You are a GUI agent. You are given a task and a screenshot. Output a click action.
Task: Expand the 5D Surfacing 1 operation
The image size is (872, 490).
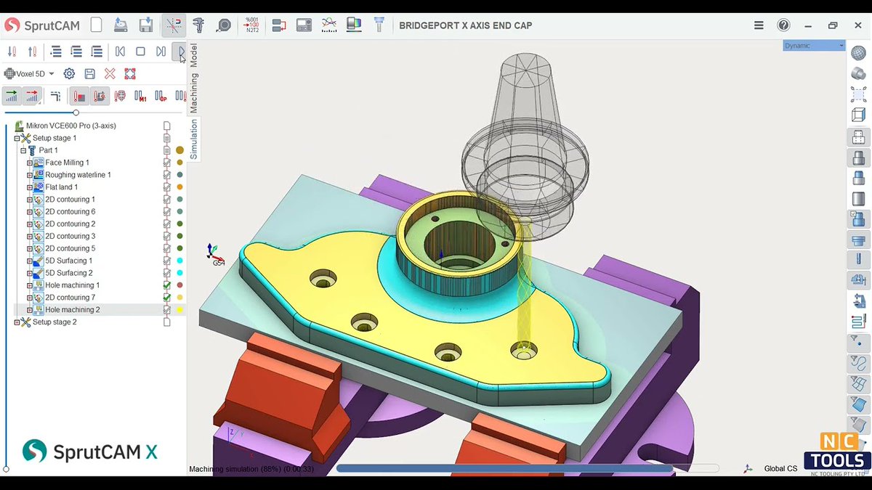(x=30, y=261)
